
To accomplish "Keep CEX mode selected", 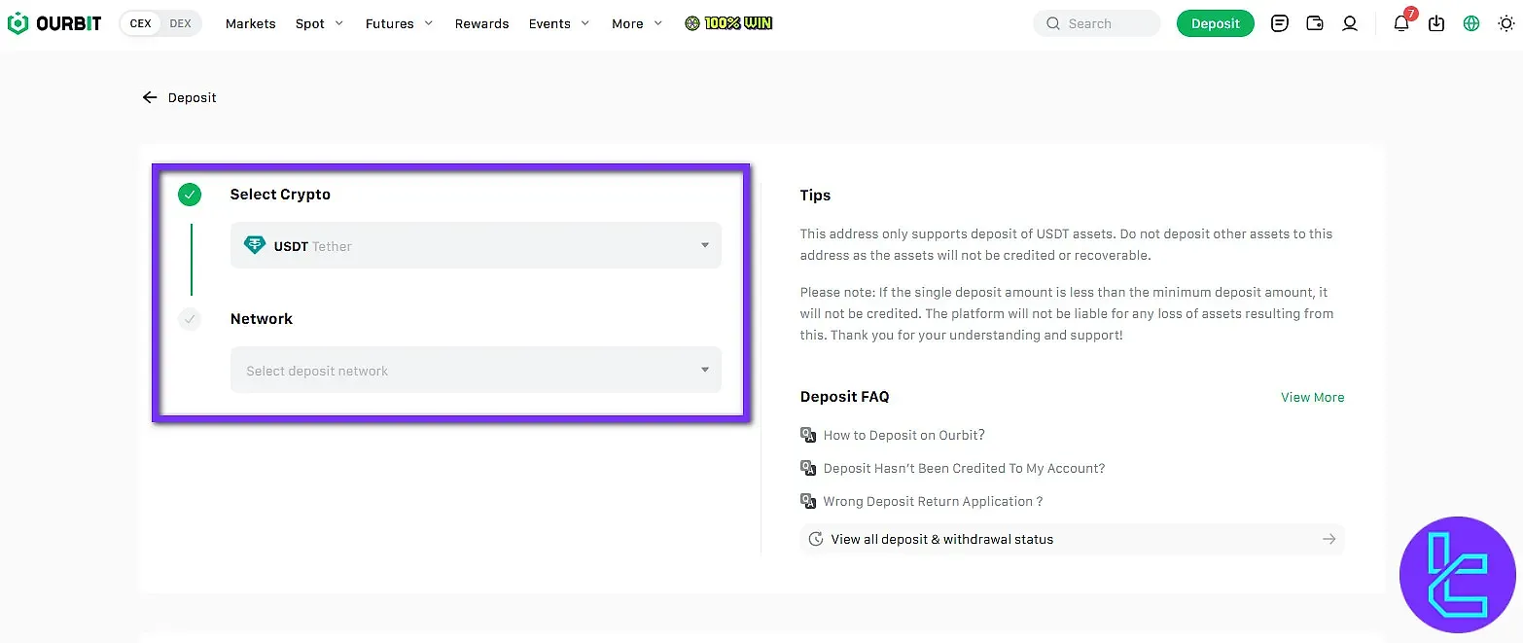I will pos(140,22).
